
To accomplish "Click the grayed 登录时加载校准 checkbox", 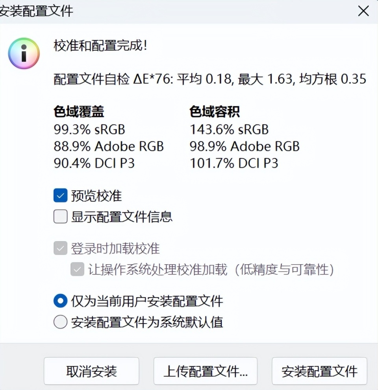I will click(60, 248).
